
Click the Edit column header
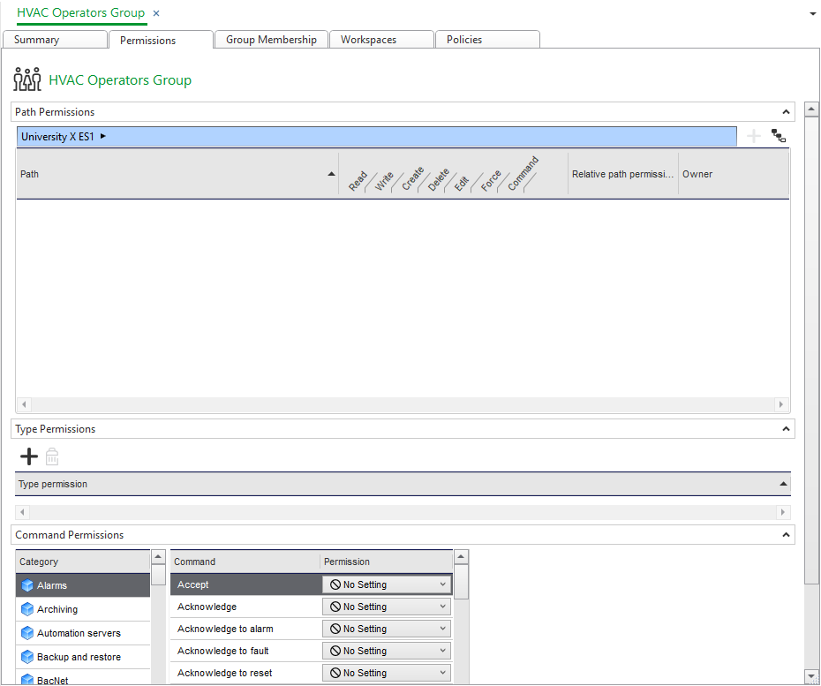[x=462, y=184]
